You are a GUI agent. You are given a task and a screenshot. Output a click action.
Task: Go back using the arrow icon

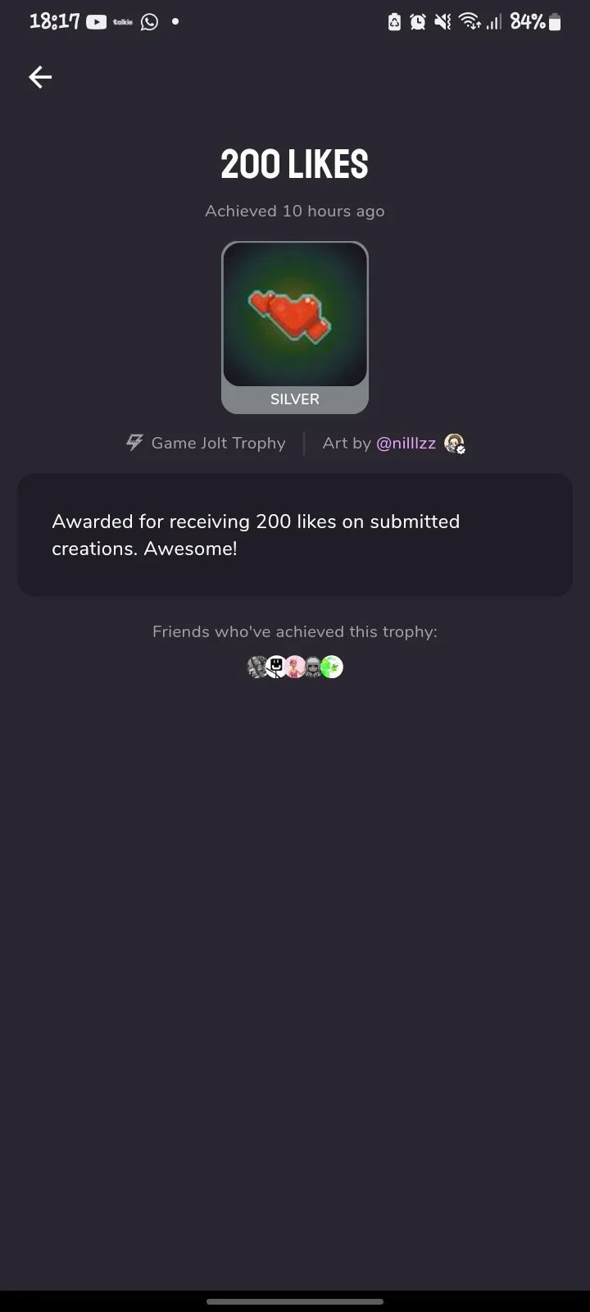click(40, 77)
